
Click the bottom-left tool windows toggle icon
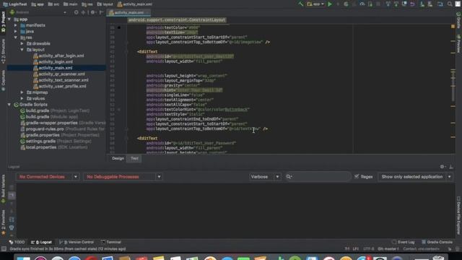(x=4, y=249)
